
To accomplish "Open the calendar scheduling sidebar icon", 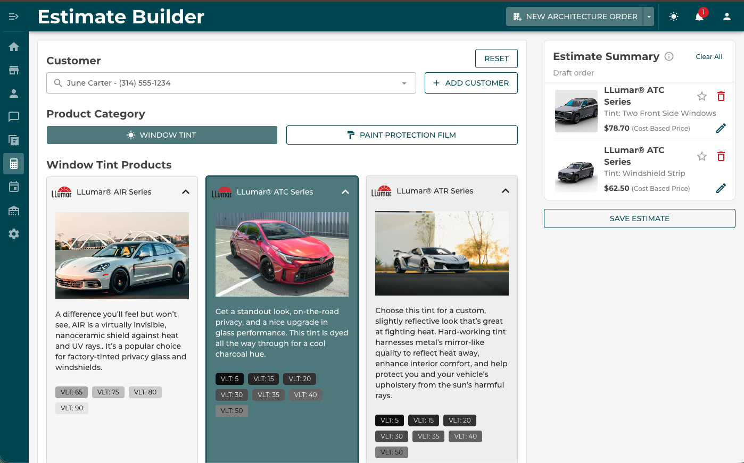I will [x=14, y=187].
